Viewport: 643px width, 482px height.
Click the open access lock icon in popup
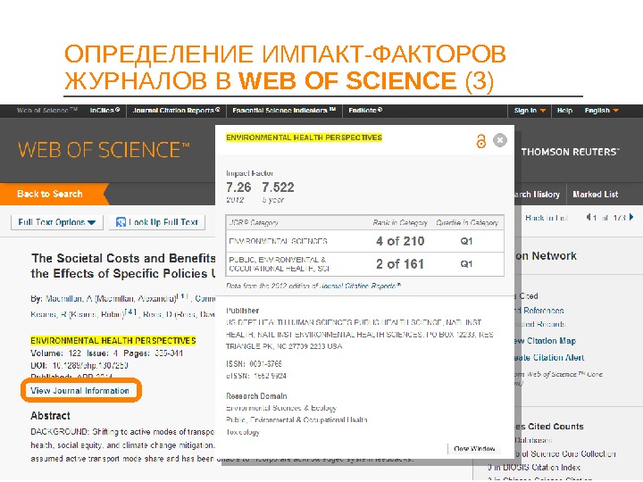tap(480, 141)
